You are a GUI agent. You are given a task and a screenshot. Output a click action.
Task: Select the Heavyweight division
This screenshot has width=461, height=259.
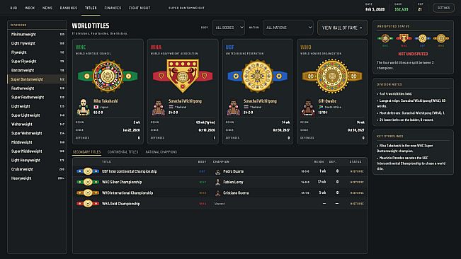click(38, 178)
